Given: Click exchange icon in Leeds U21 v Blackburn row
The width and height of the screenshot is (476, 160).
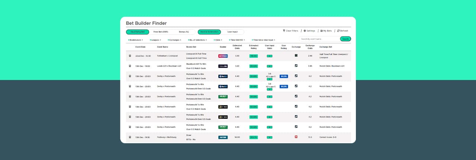Looking at the screenshot, I should (296, 65).
